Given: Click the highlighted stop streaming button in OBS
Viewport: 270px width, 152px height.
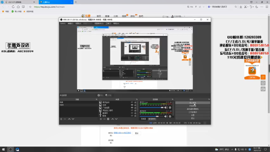Looking at the screenshot, I should click(x=193, y=103).
